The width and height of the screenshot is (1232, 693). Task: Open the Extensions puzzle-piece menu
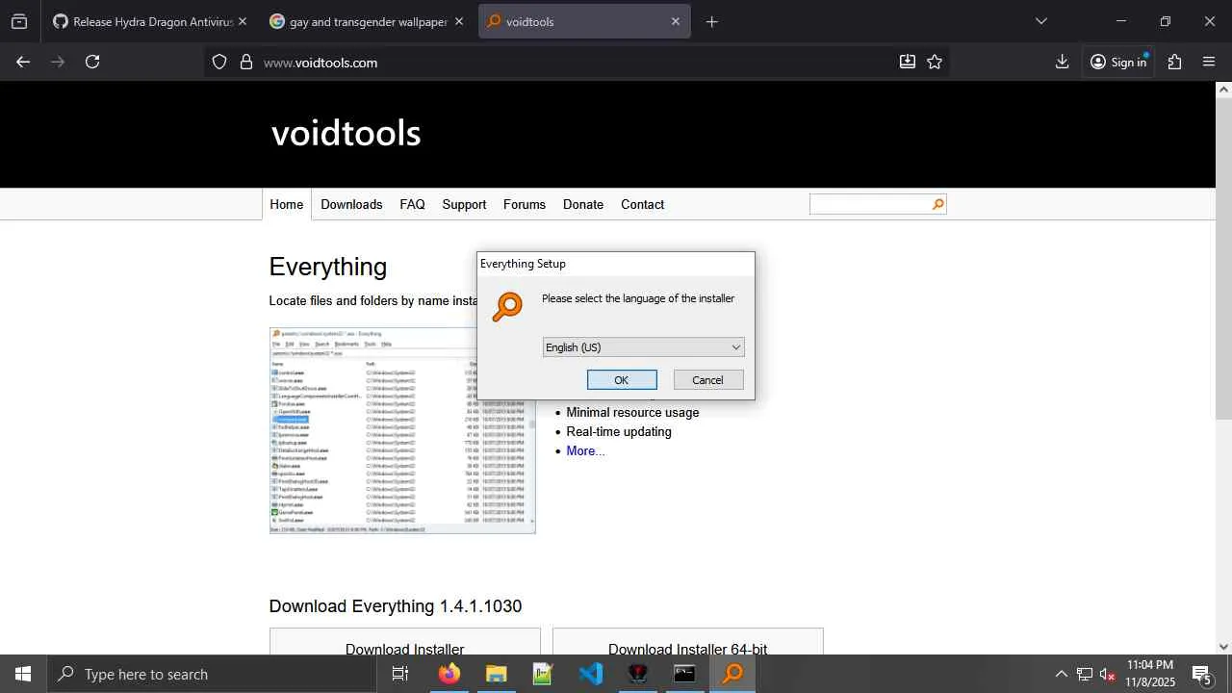pos(1174,62)
